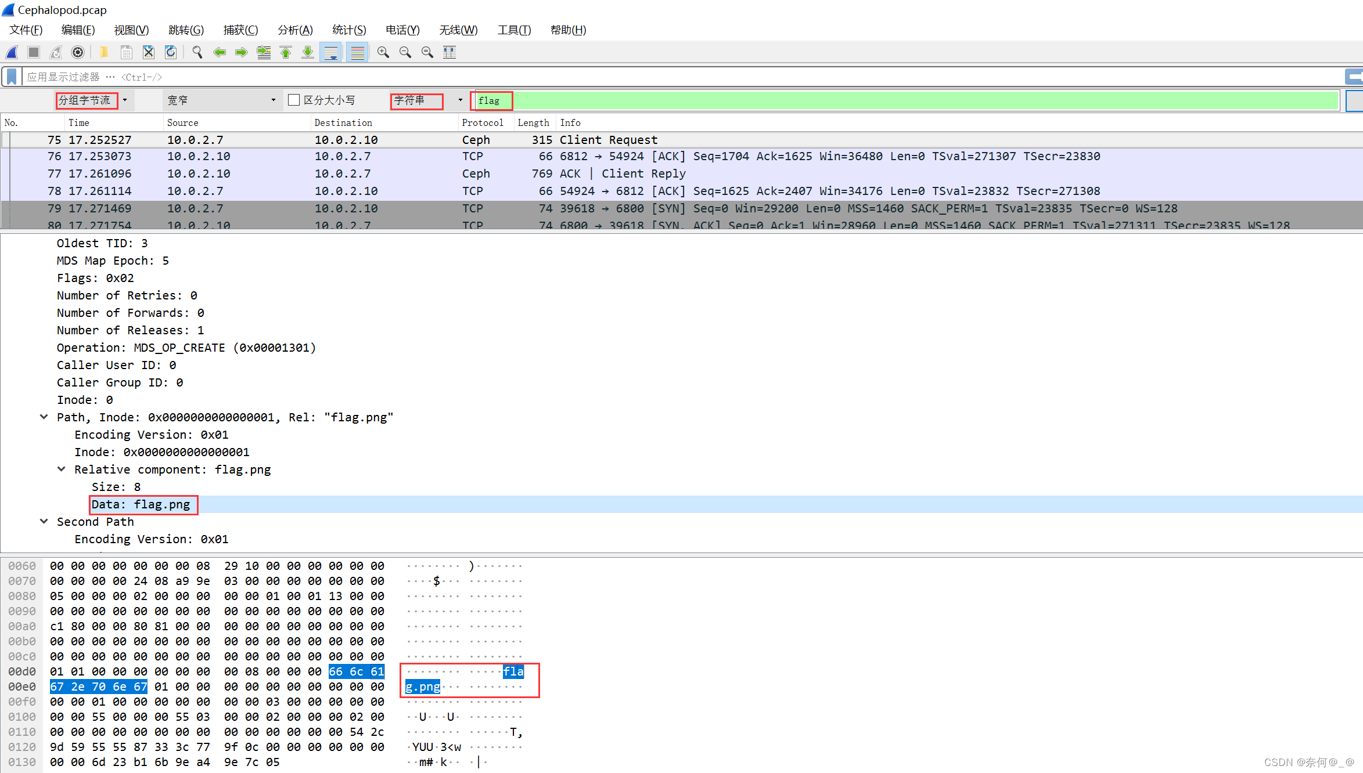Zoom in on the packet text
Viewport: 1363px width, 773px height.
click(x=383, y=52)
